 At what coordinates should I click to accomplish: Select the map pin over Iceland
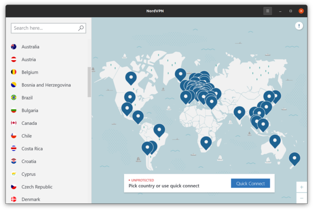[180, 74]
